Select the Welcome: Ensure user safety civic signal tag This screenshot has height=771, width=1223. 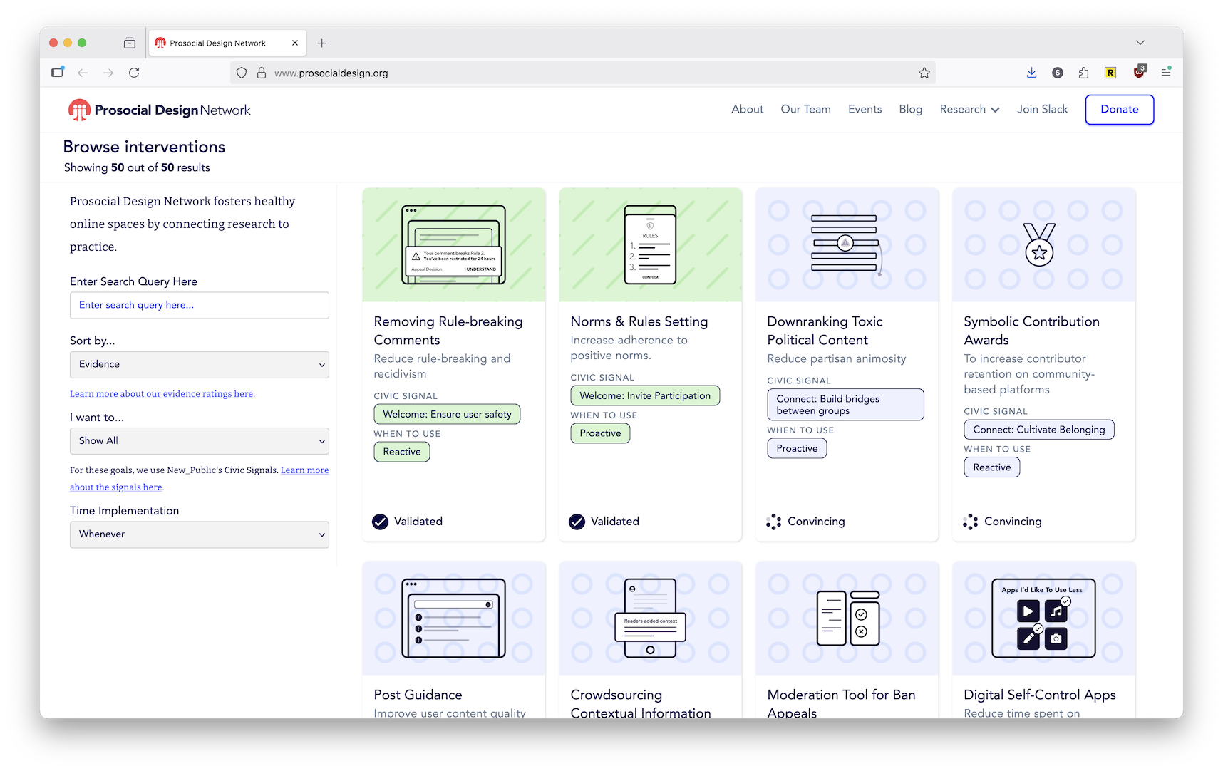click(447, 413)
